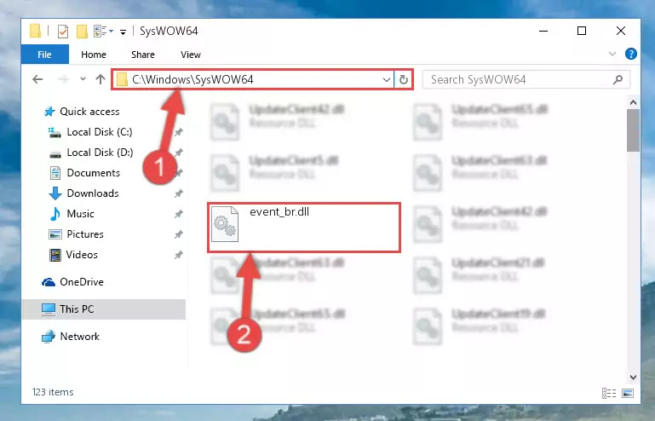Open the Help question mark icon
The width and height of the screenshot is (655, 421).
631,54
